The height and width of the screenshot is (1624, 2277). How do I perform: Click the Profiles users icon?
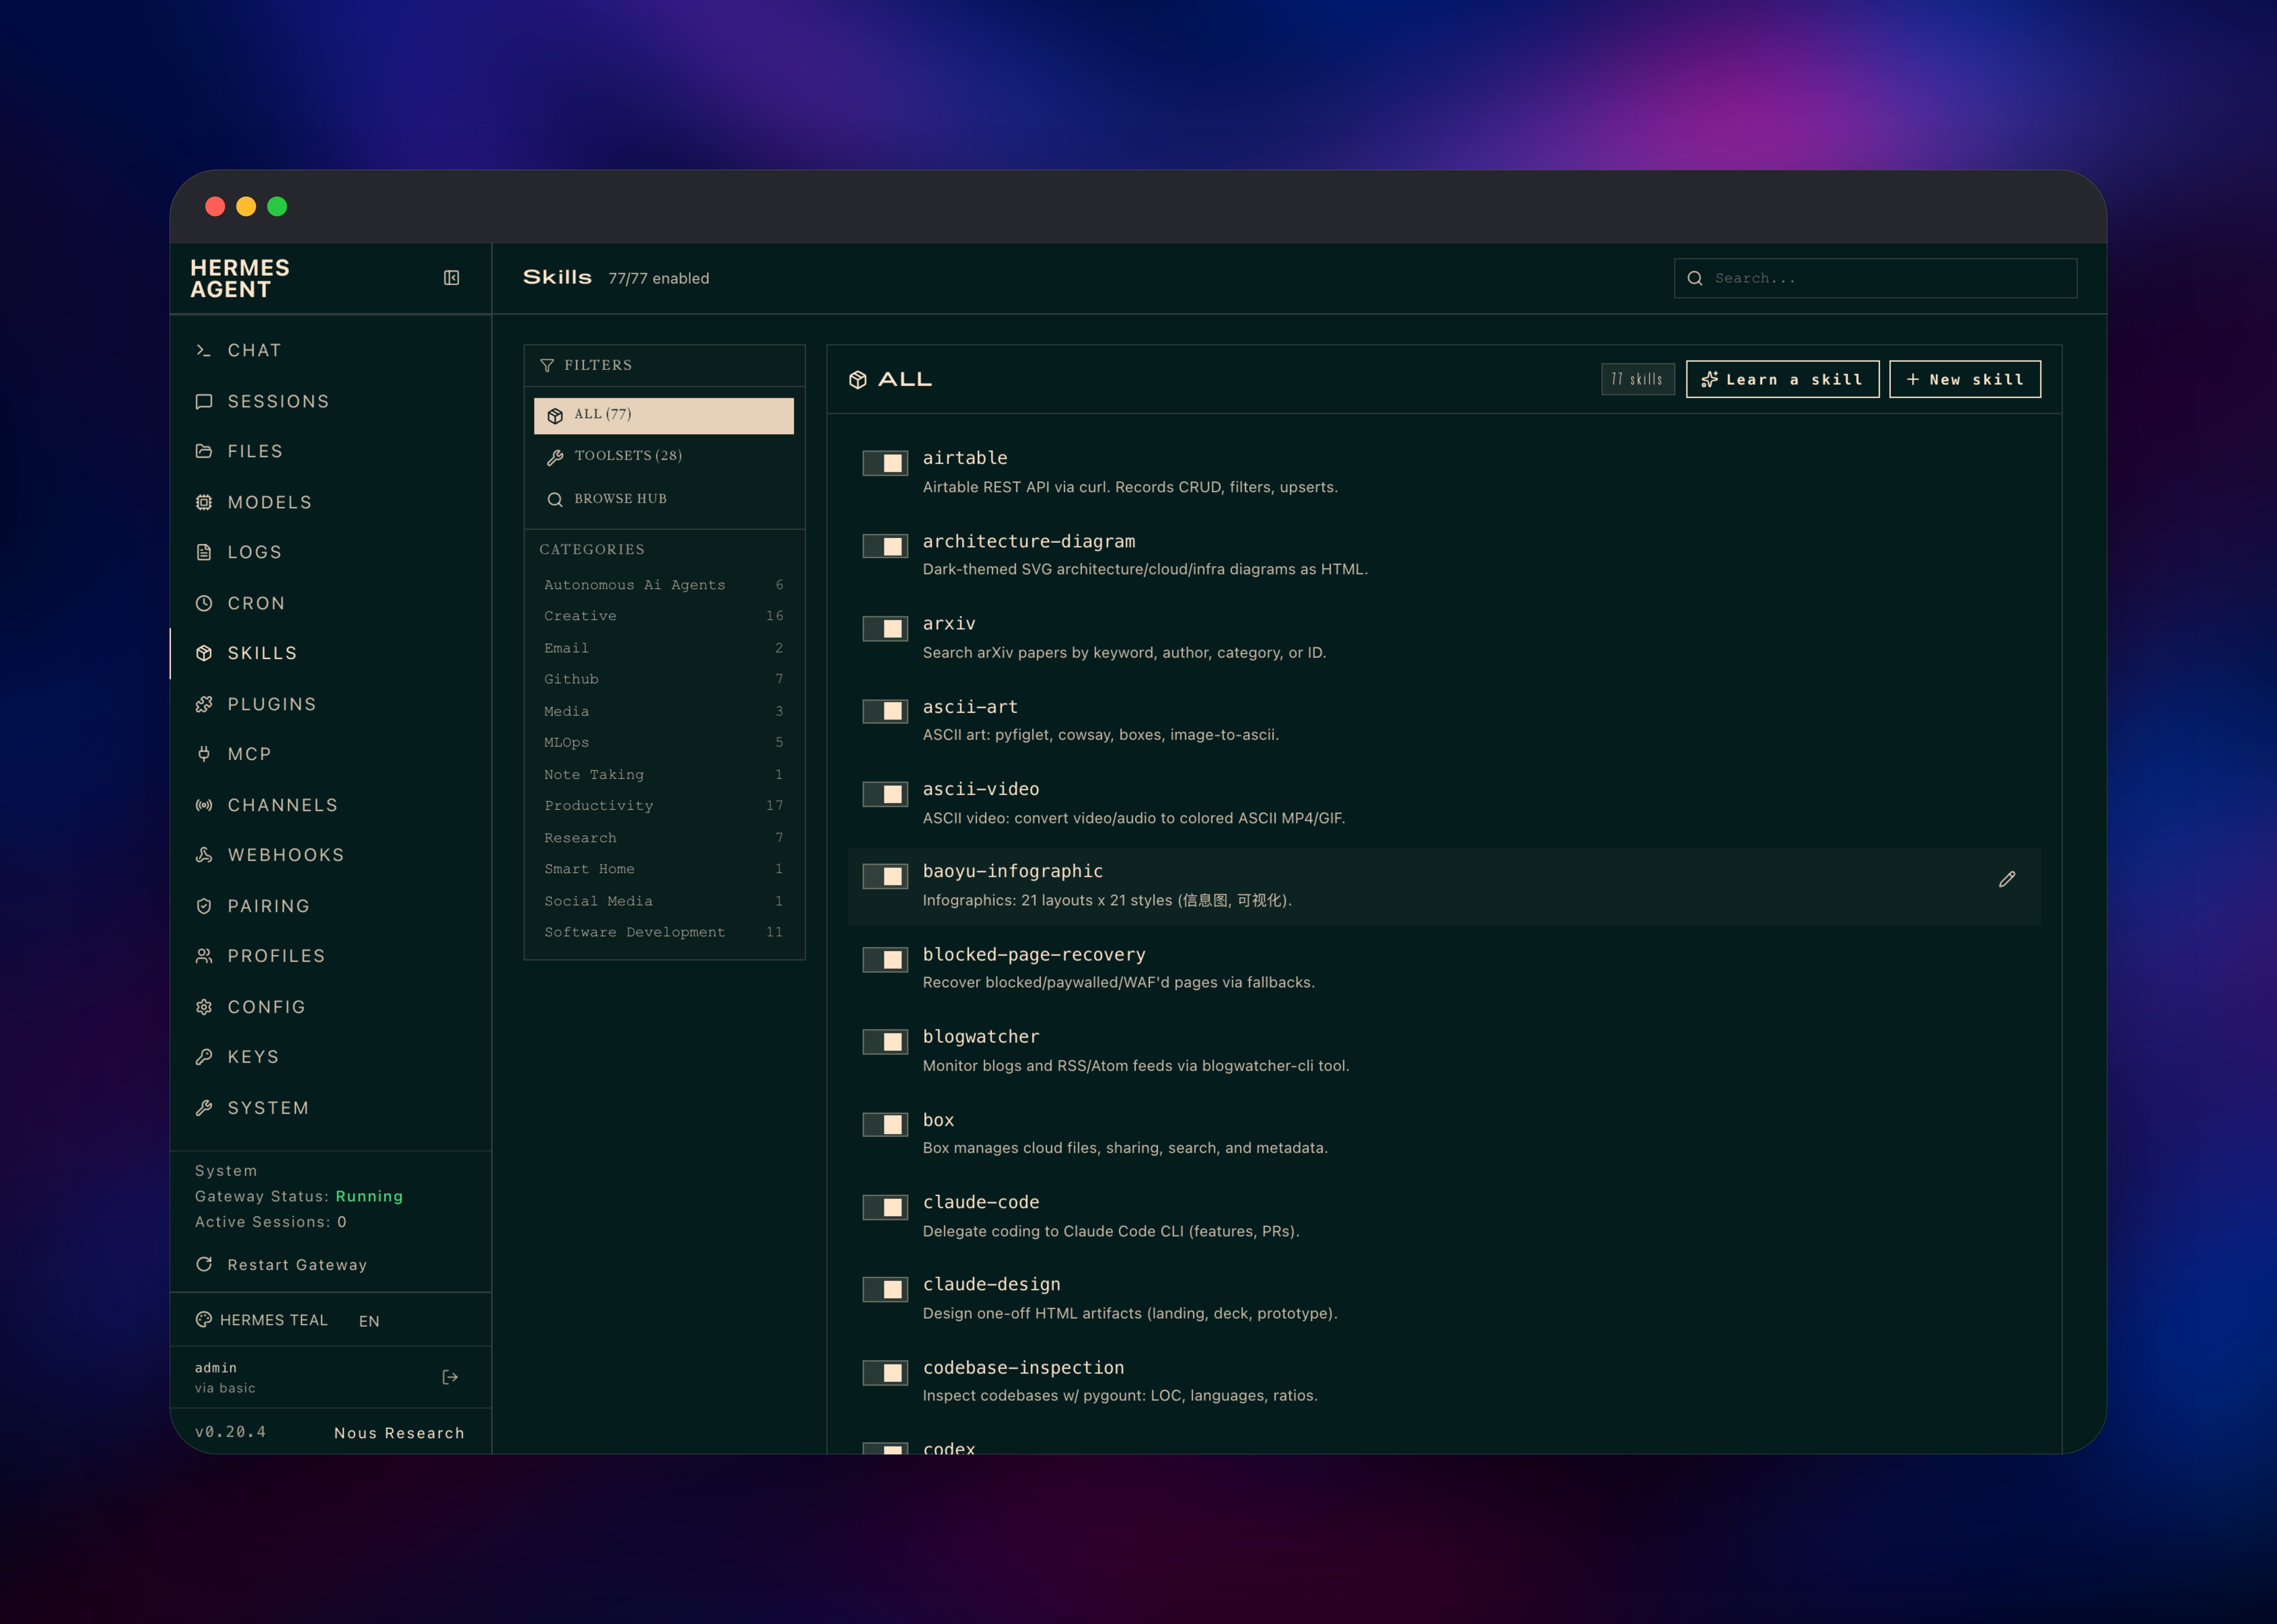[x=204, y=956]
